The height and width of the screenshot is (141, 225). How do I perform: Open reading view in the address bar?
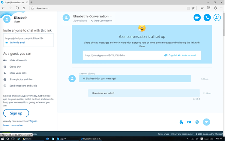pyautogui.click(x=188, y=8)
